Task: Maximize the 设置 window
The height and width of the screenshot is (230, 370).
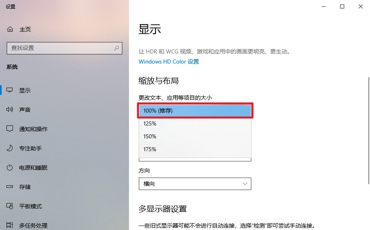Action: coord(342,6)
